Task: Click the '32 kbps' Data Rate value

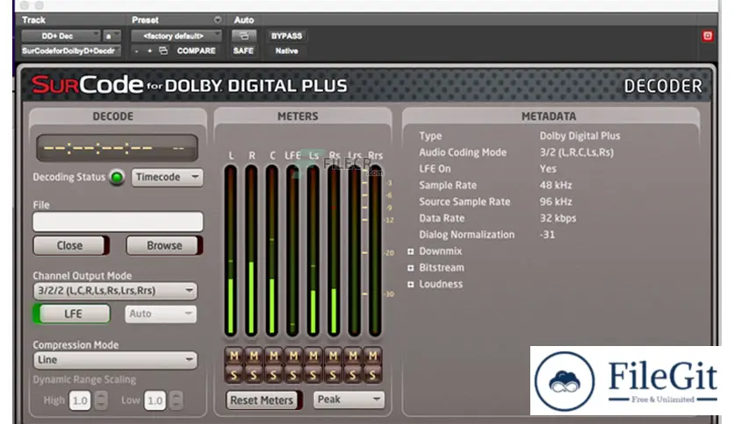Action: [x=558, y=218]
